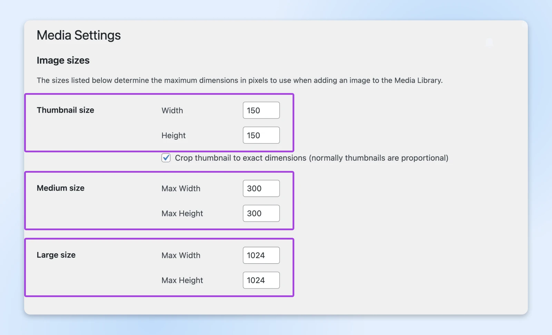Click the Thumbnail size Width input field
The height and width of the screenshot is (335, 552).
click(261, 110)
